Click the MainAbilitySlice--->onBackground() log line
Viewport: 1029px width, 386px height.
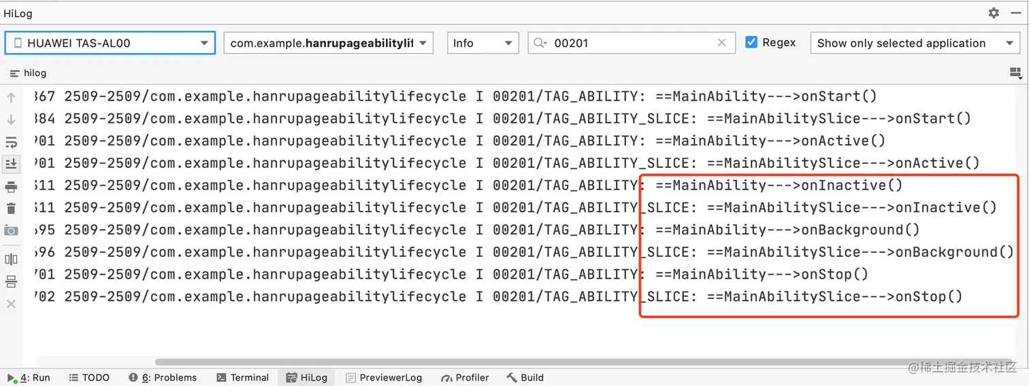point(524,252)
